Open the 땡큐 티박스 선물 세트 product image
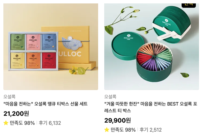Screen dimensions: 203x140 pyautogui.click(x=51, y=47)
